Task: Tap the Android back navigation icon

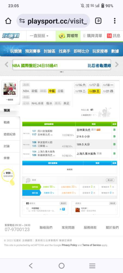Action: tap(31, 266)
